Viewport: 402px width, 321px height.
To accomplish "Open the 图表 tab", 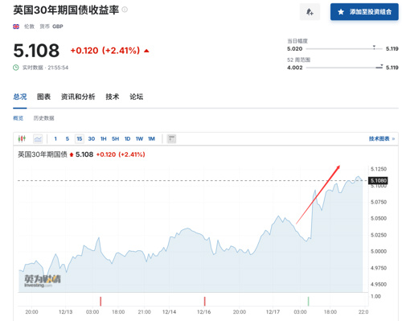I will point(44,97).
